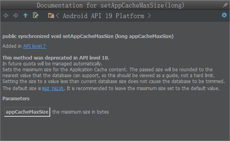Open settings using the gear icon
230x141 pixels.
click(x=224, y=15)
